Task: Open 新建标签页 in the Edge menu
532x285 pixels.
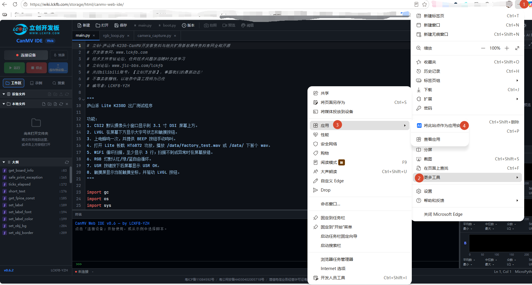Action: [468, 16]
